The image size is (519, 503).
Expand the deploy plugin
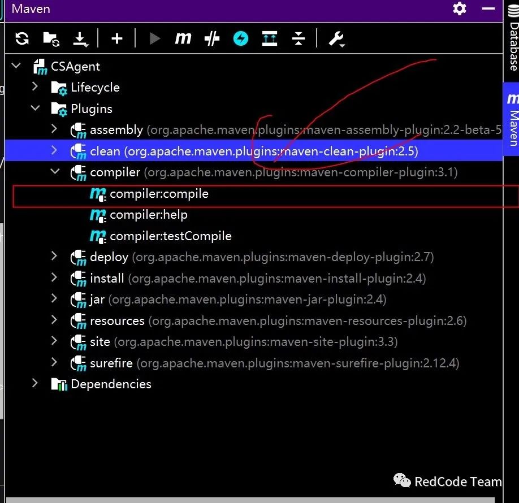(55, 256)
